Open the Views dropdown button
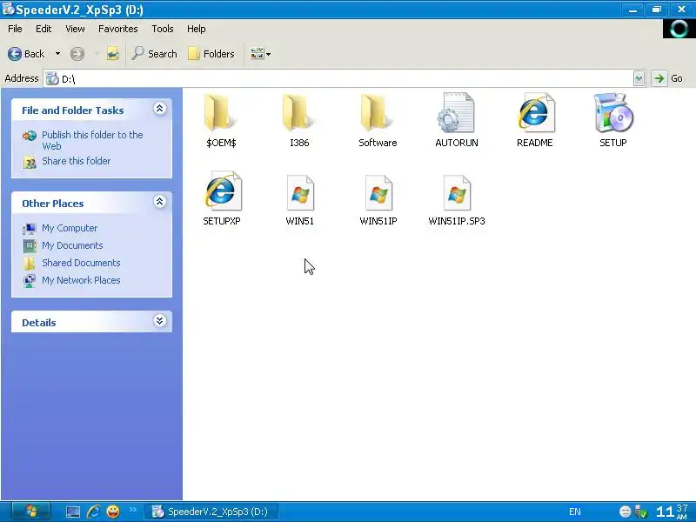 click(x=260, y=54)
